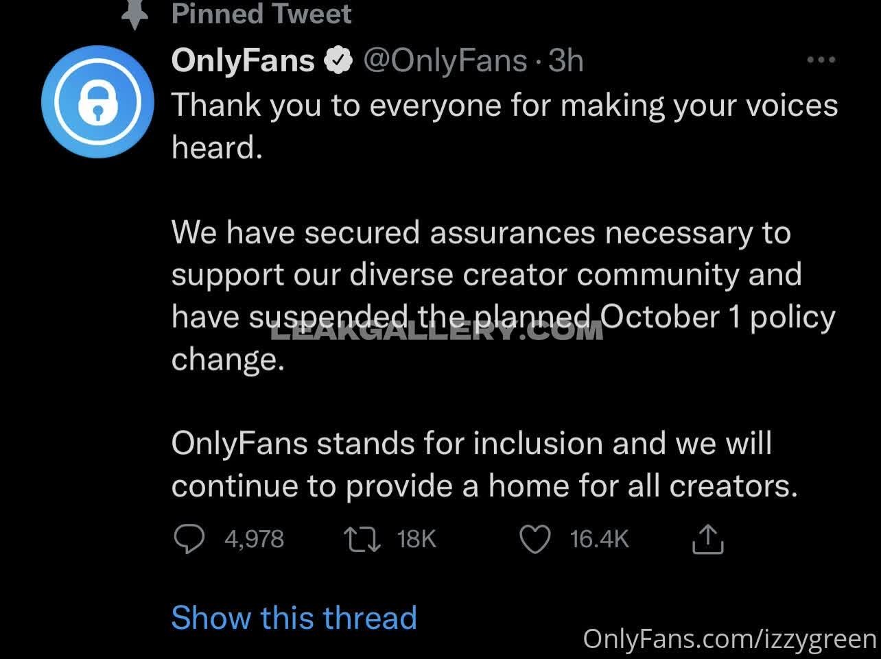Screen dimensions: 881x659
Task: Click the reply speech bubble icon
Action: [189, 539]
